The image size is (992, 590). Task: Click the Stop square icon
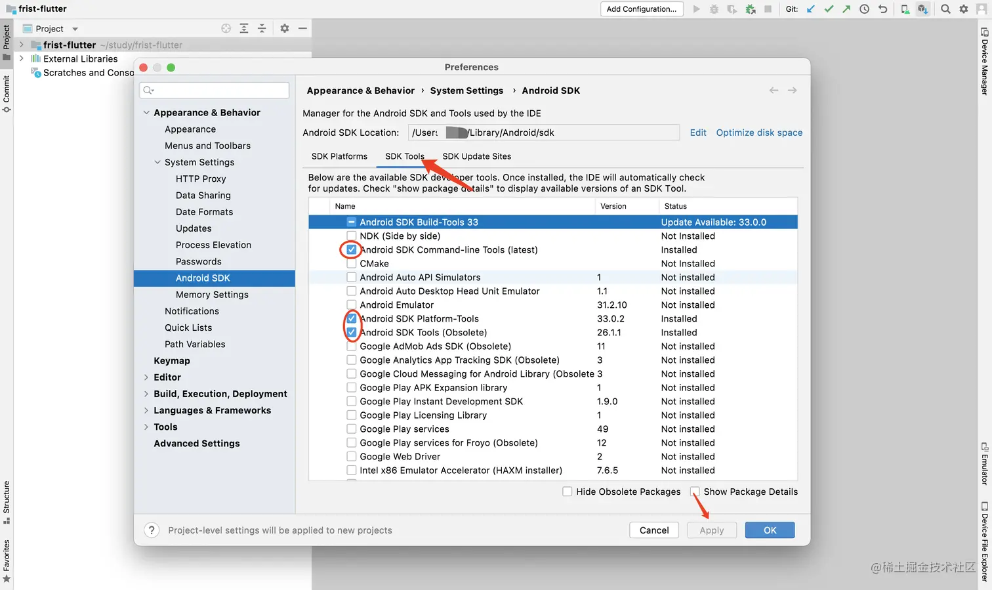768,9
